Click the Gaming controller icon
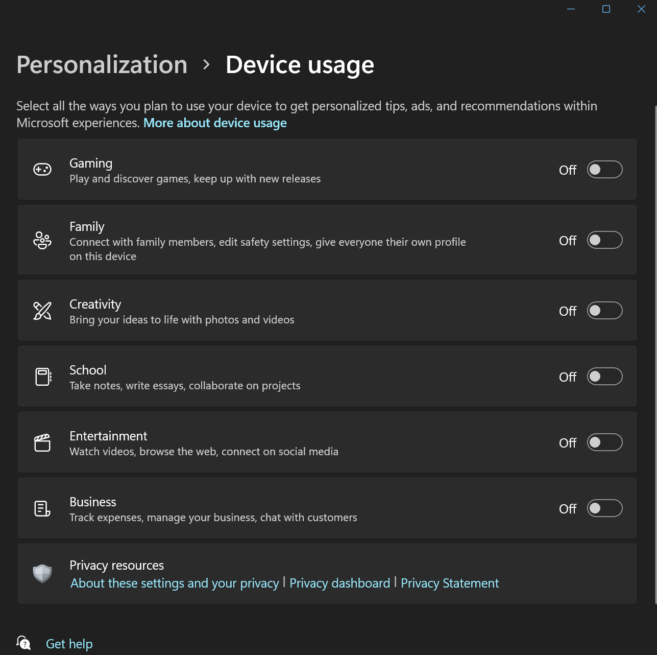 tap(42, 169)
